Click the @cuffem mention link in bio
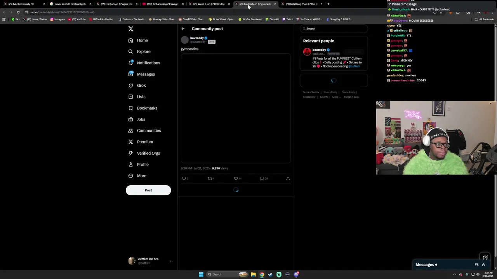Screen dimensions: 497x279 pos(354,66)
